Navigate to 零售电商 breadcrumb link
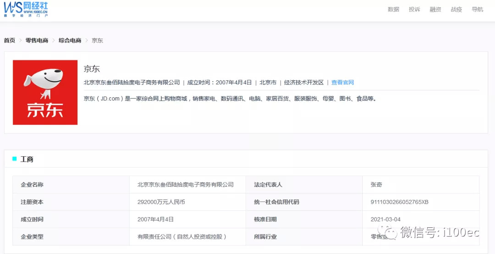Viewport: 495px width, 254px height. click(x=37, y=40)
